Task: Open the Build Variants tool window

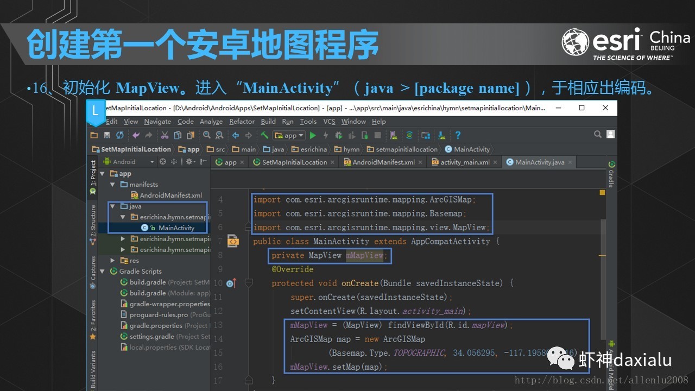Action: pyautogui.click(x=93, y=369)
